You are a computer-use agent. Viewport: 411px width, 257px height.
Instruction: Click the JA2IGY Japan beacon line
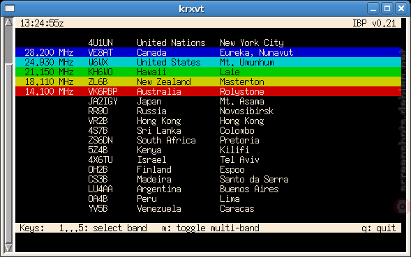pos(176,101)
